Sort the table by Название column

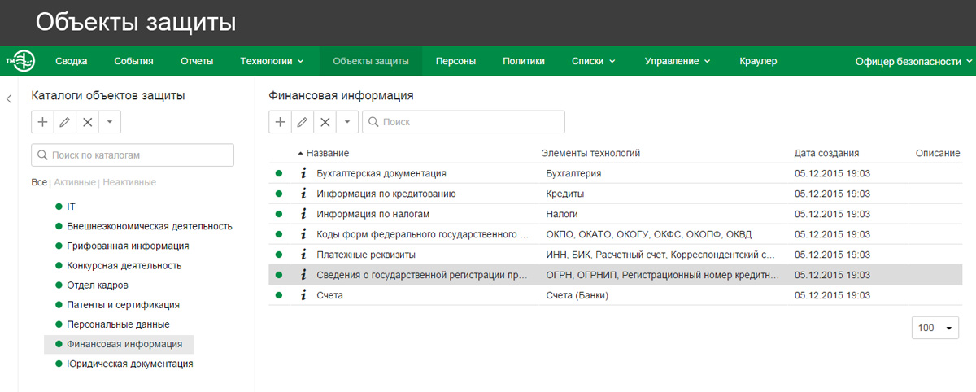coord(328,153)
